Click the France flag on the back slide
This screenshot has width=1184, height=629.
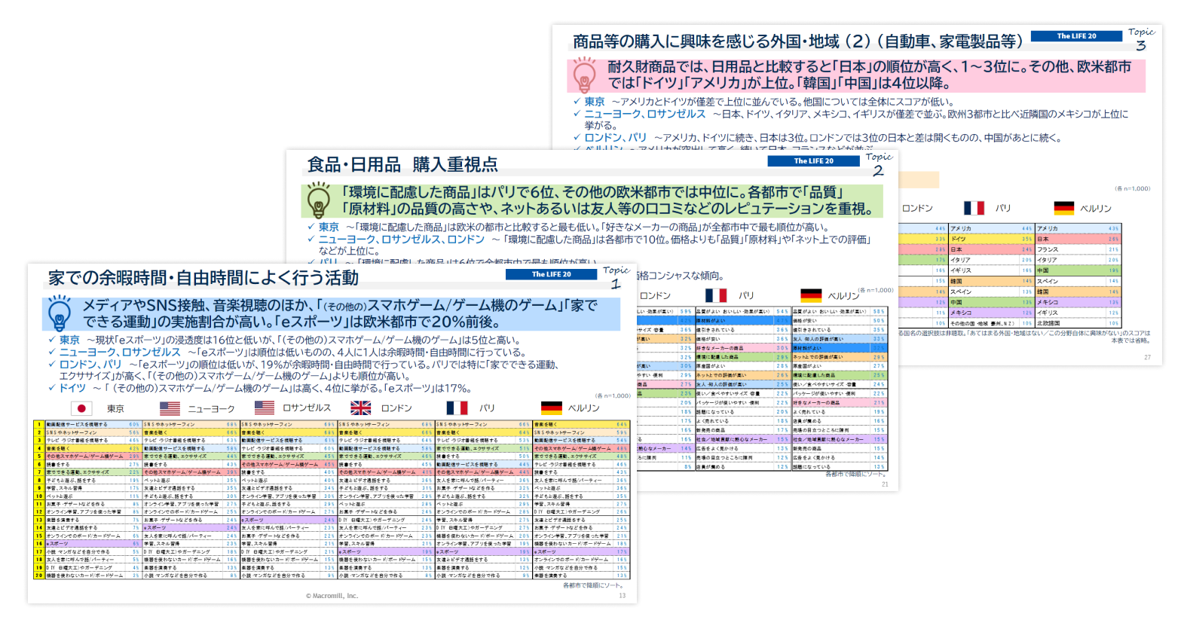point(974,208)
